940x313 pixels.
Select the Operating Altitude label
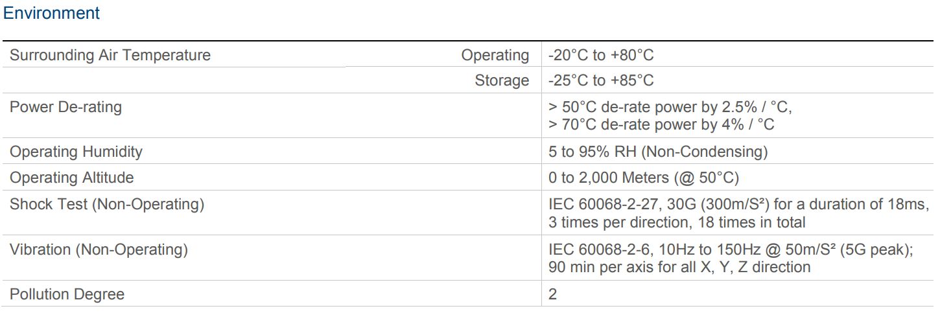pos(72,178)
